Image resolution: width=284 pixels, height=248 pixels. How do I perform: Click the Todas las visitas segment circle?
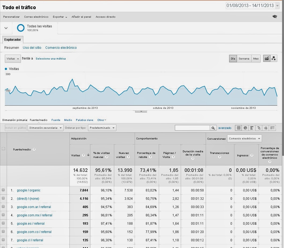[x=21, y=28]
